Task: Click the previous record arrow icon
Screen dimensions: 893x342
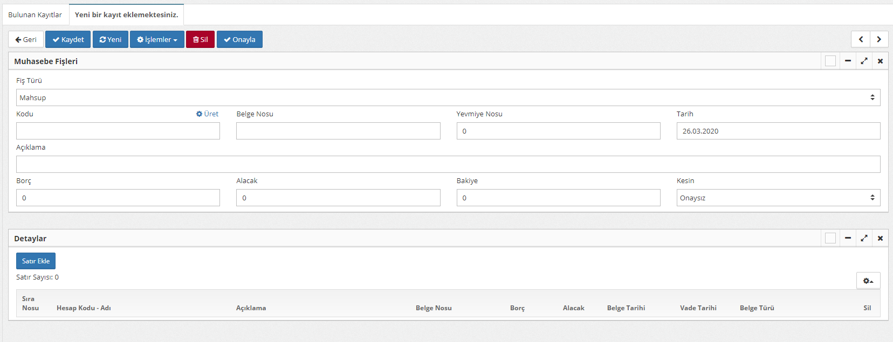Action: click(x=861, y=39)
